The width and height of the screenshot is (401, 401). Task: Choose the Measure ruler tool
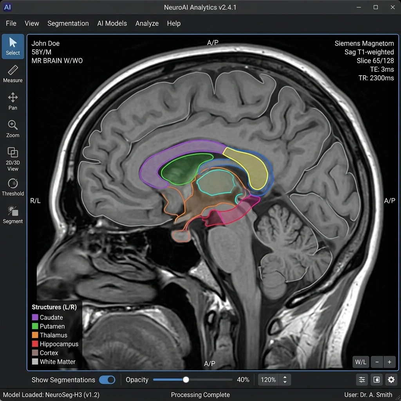pos(13,74)
